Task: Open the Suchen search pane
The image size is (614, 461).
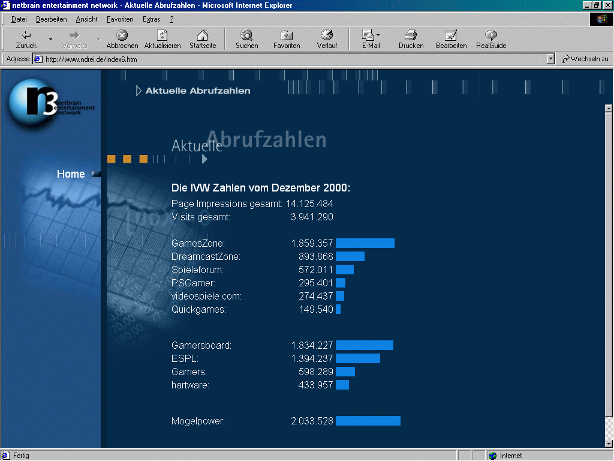Action: 246,35
